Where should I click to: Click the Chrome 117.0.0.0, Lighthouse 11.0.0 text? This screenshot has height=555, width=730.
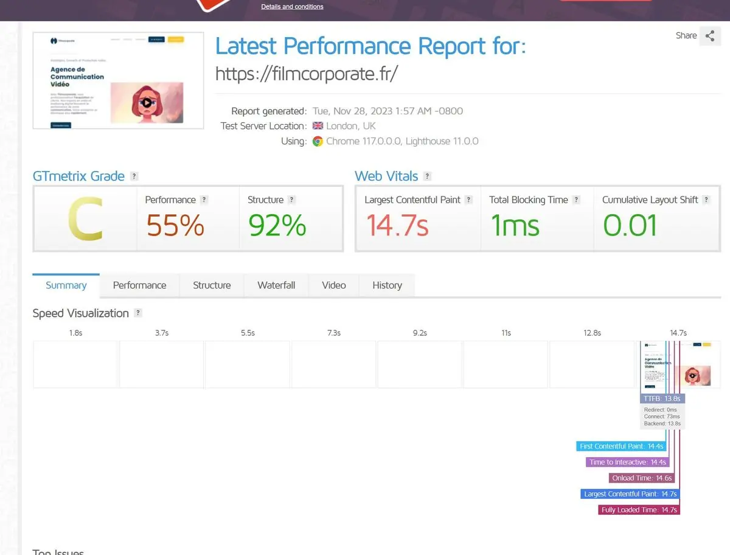[x=402, y=141]
